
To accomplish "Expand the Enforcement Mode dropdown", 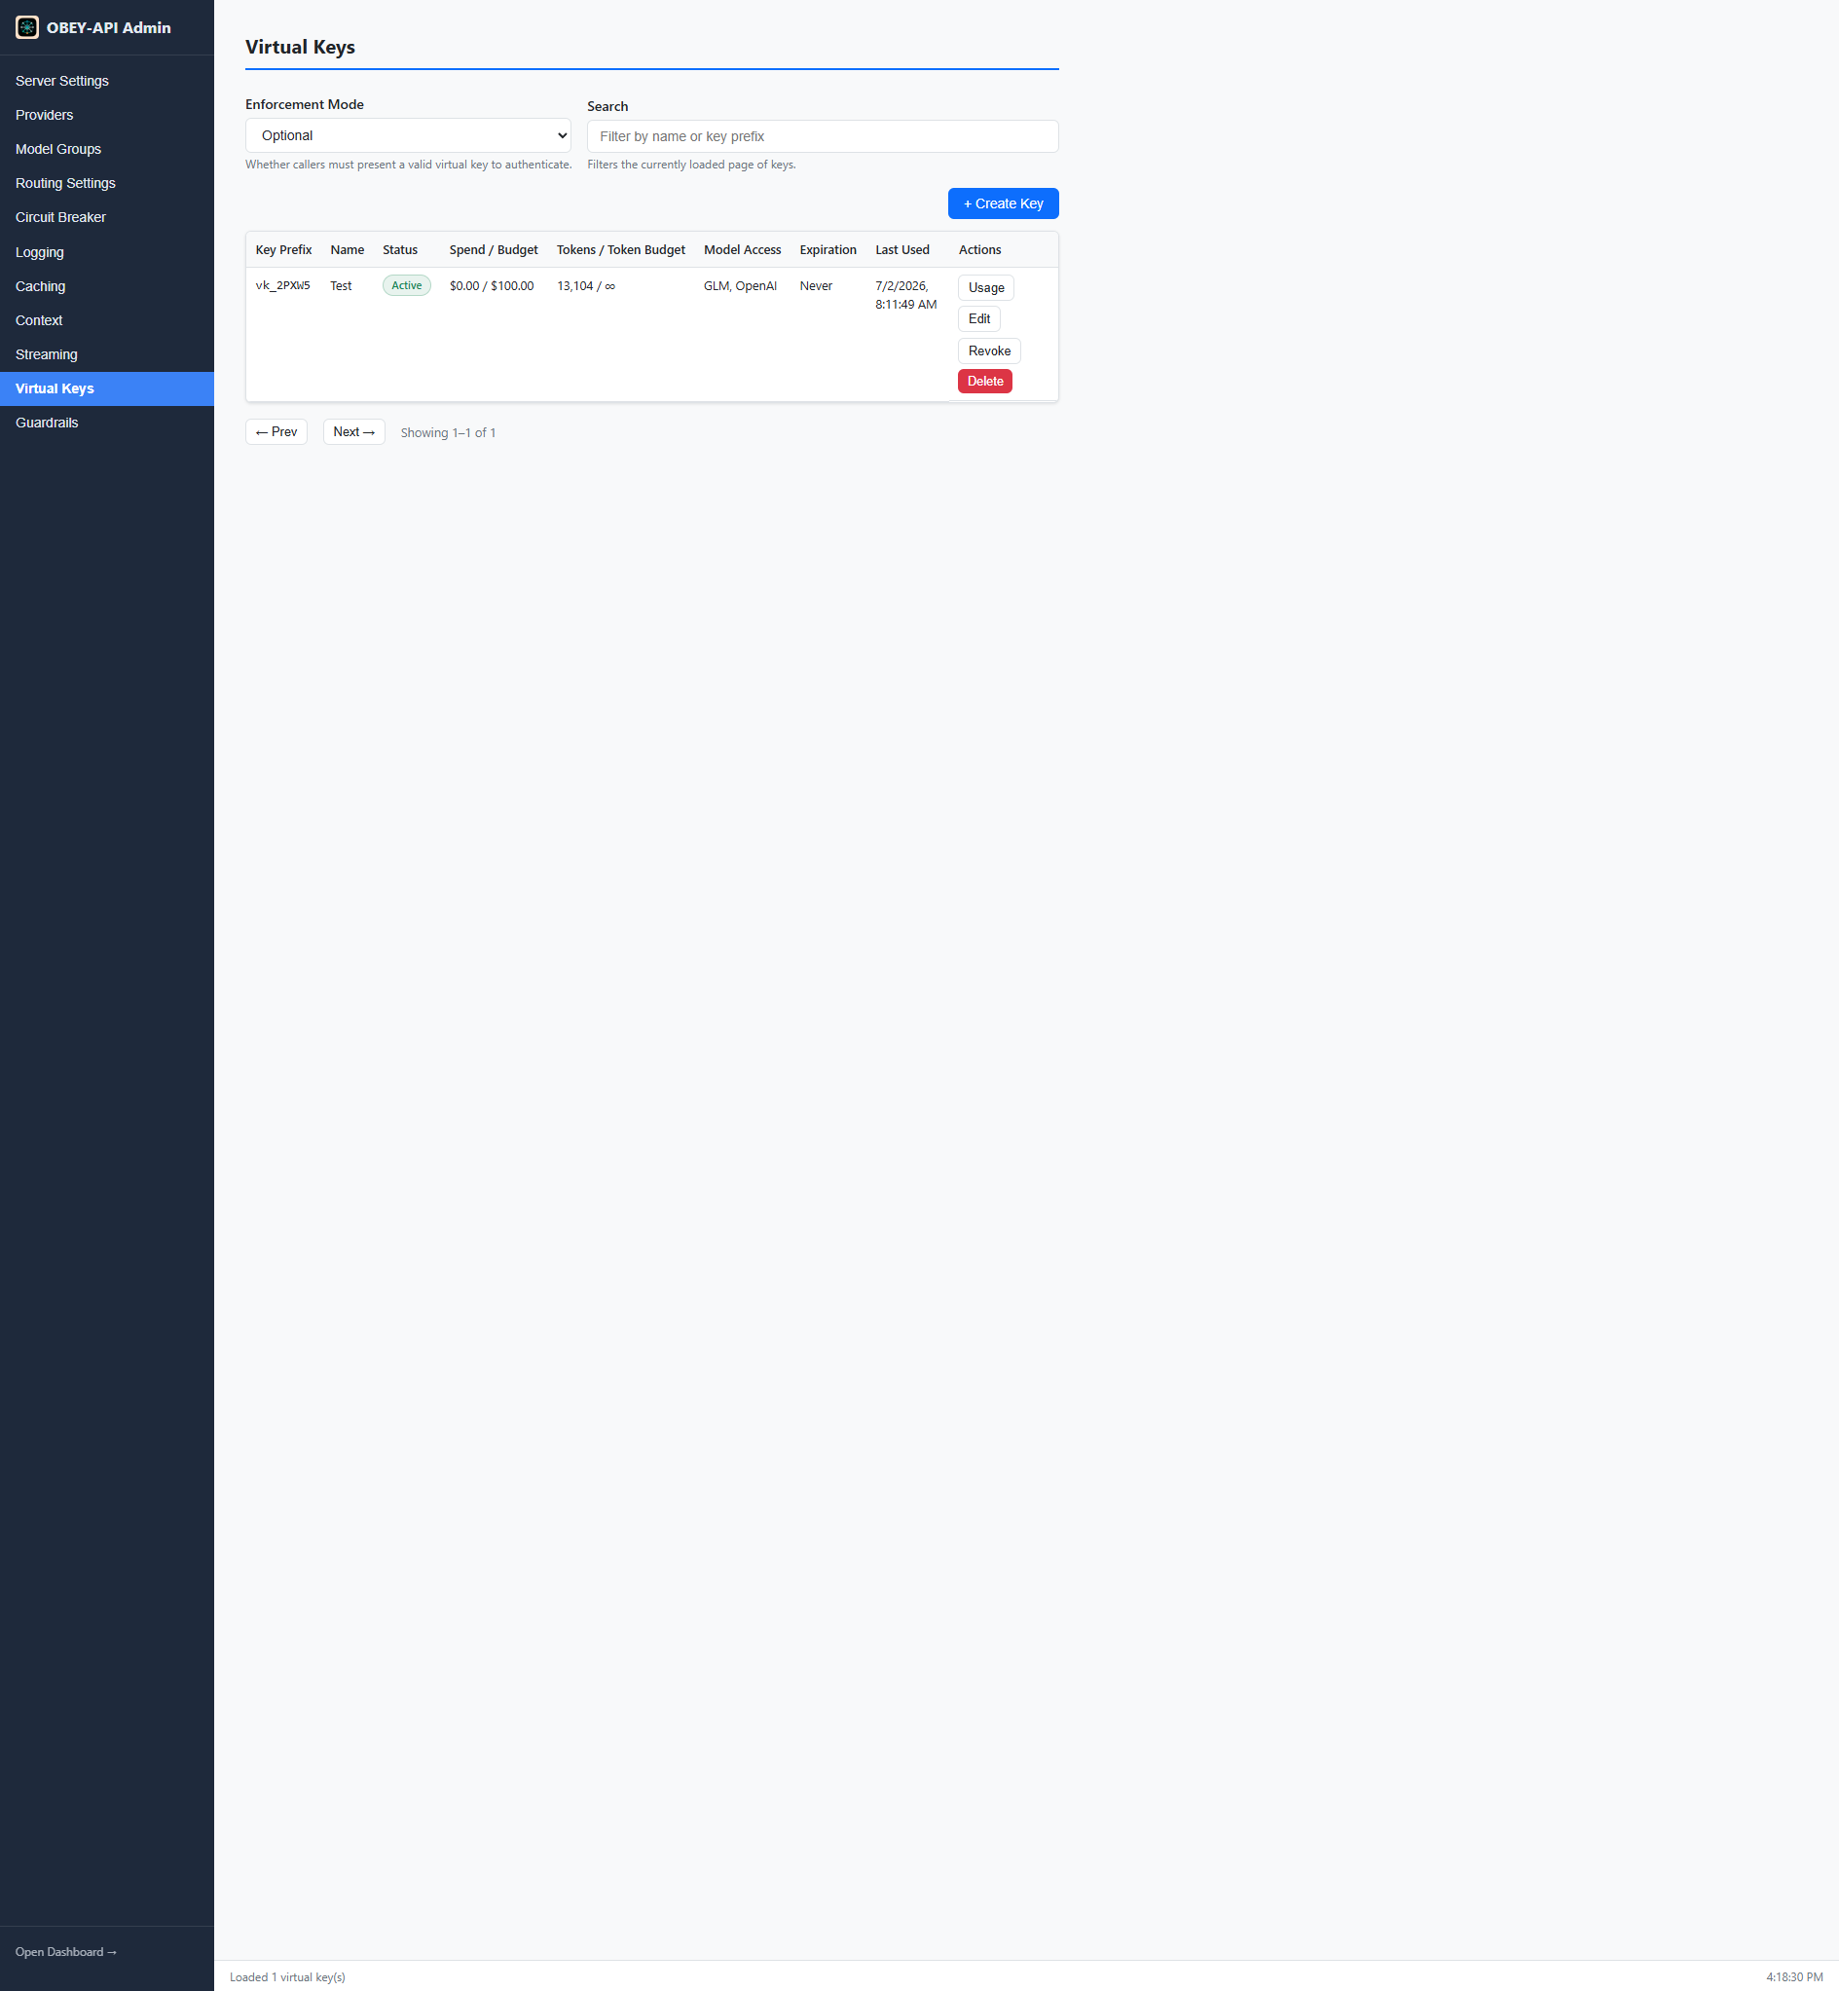I will 408,135.
